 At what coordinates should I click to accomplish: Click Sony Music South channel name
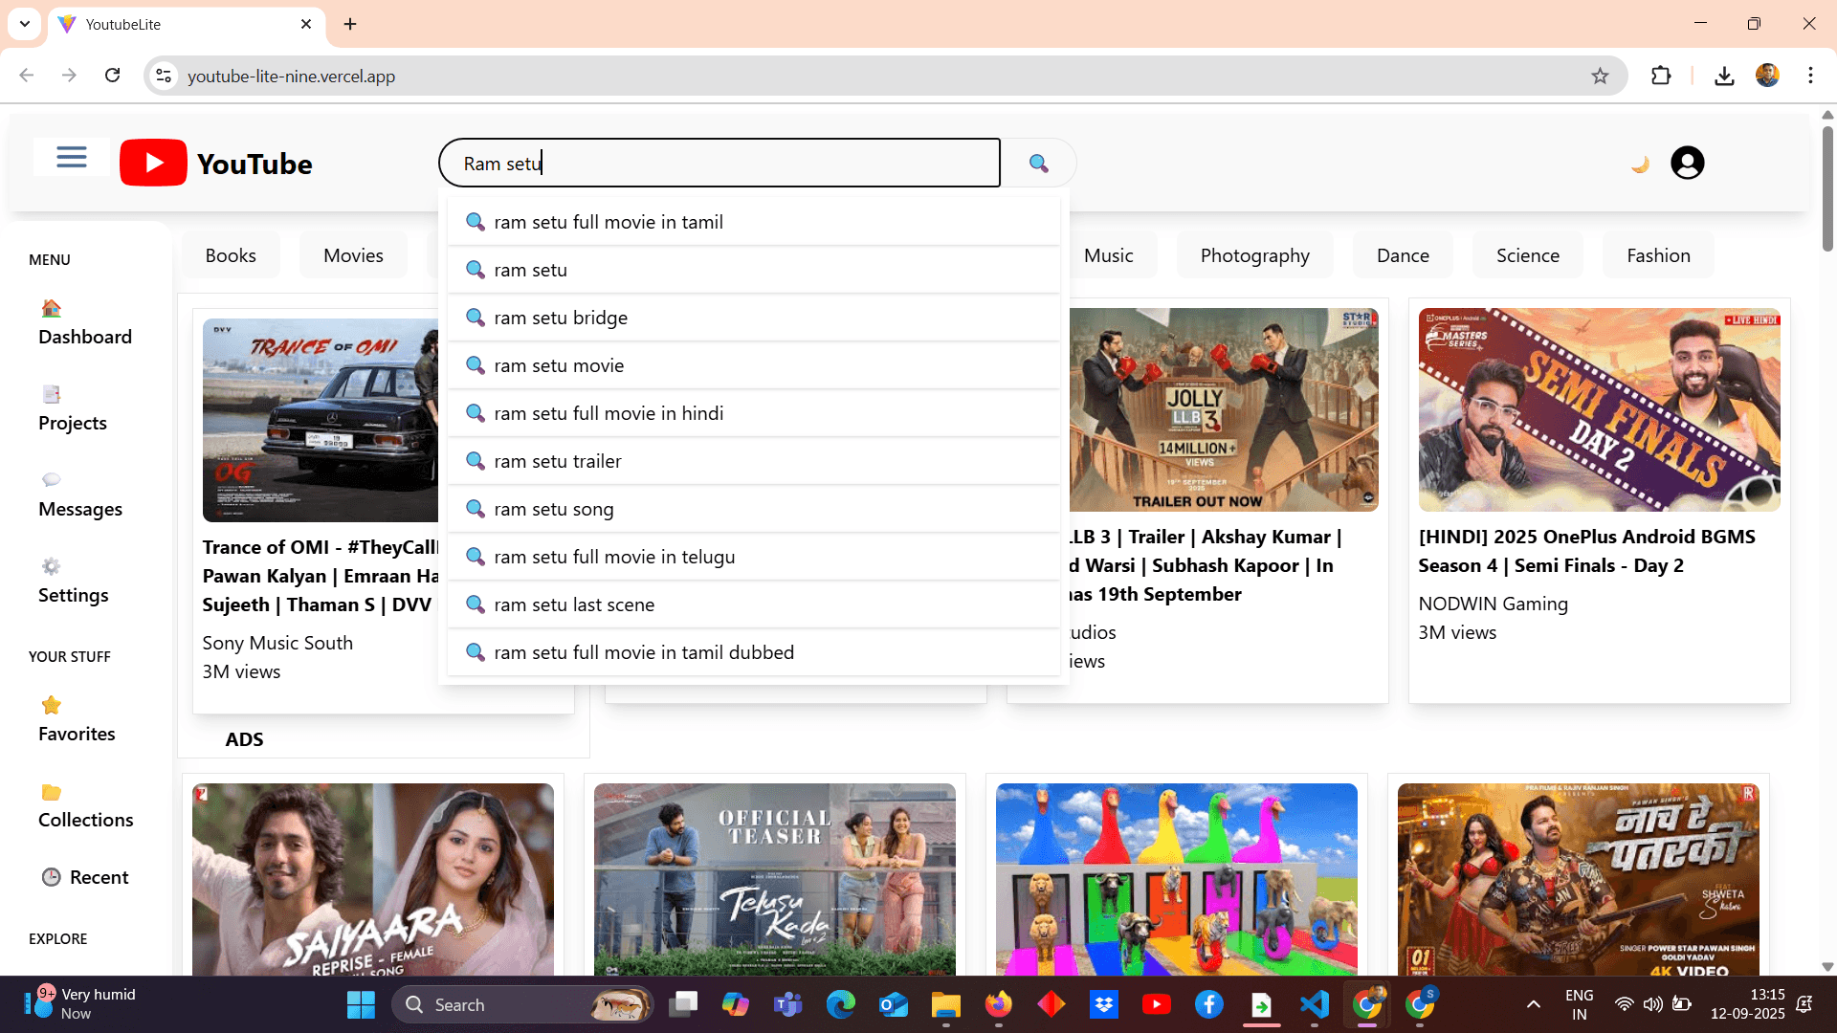click(x=277, y=643)
